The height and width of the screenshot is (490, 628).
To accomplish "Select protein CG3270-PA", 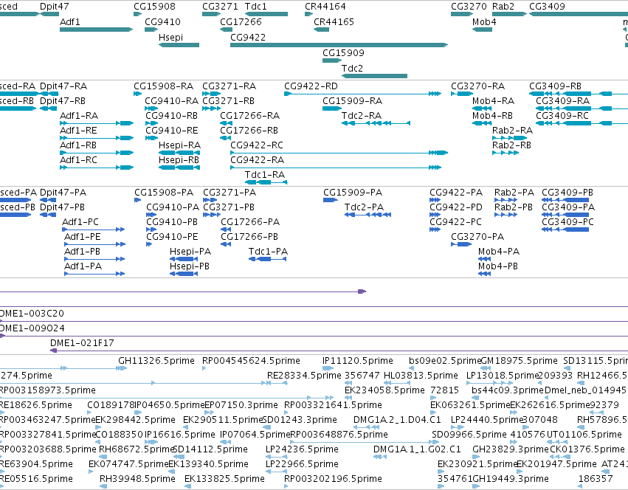I will 461,244.
